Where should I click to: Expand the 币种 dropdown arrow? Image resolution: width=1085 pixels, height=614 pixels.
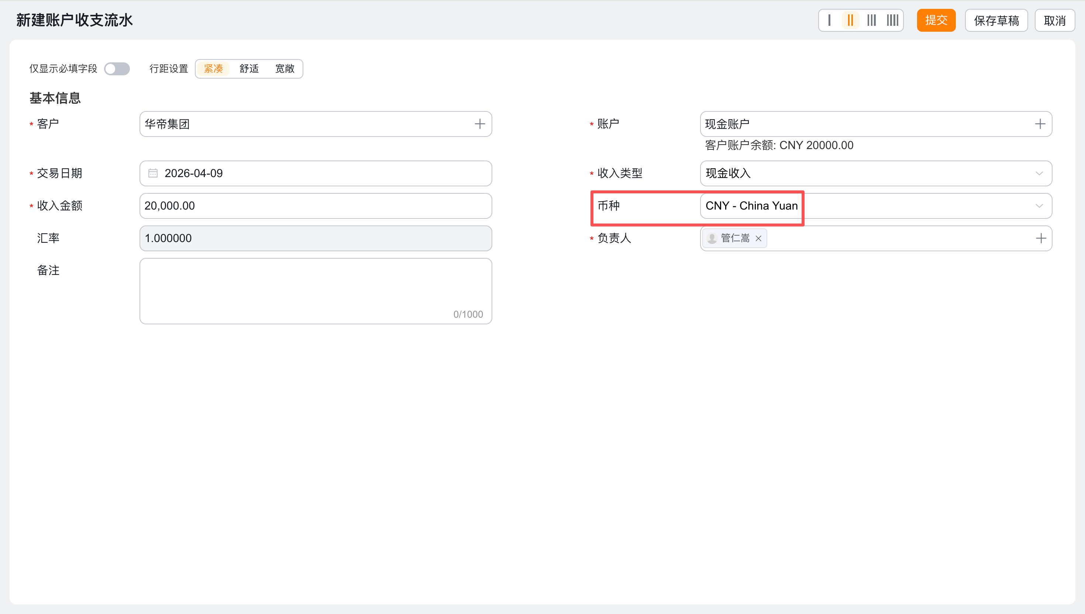coord(1039,206)
